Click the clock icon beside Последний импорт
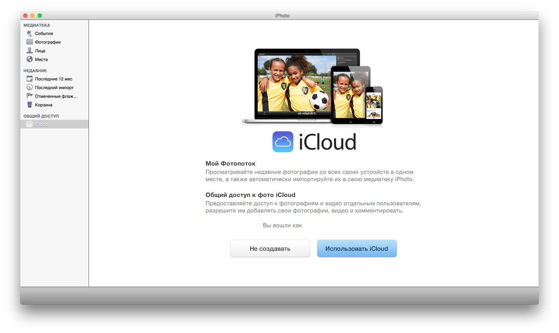The image size is (559, 333). pos(29,87)
